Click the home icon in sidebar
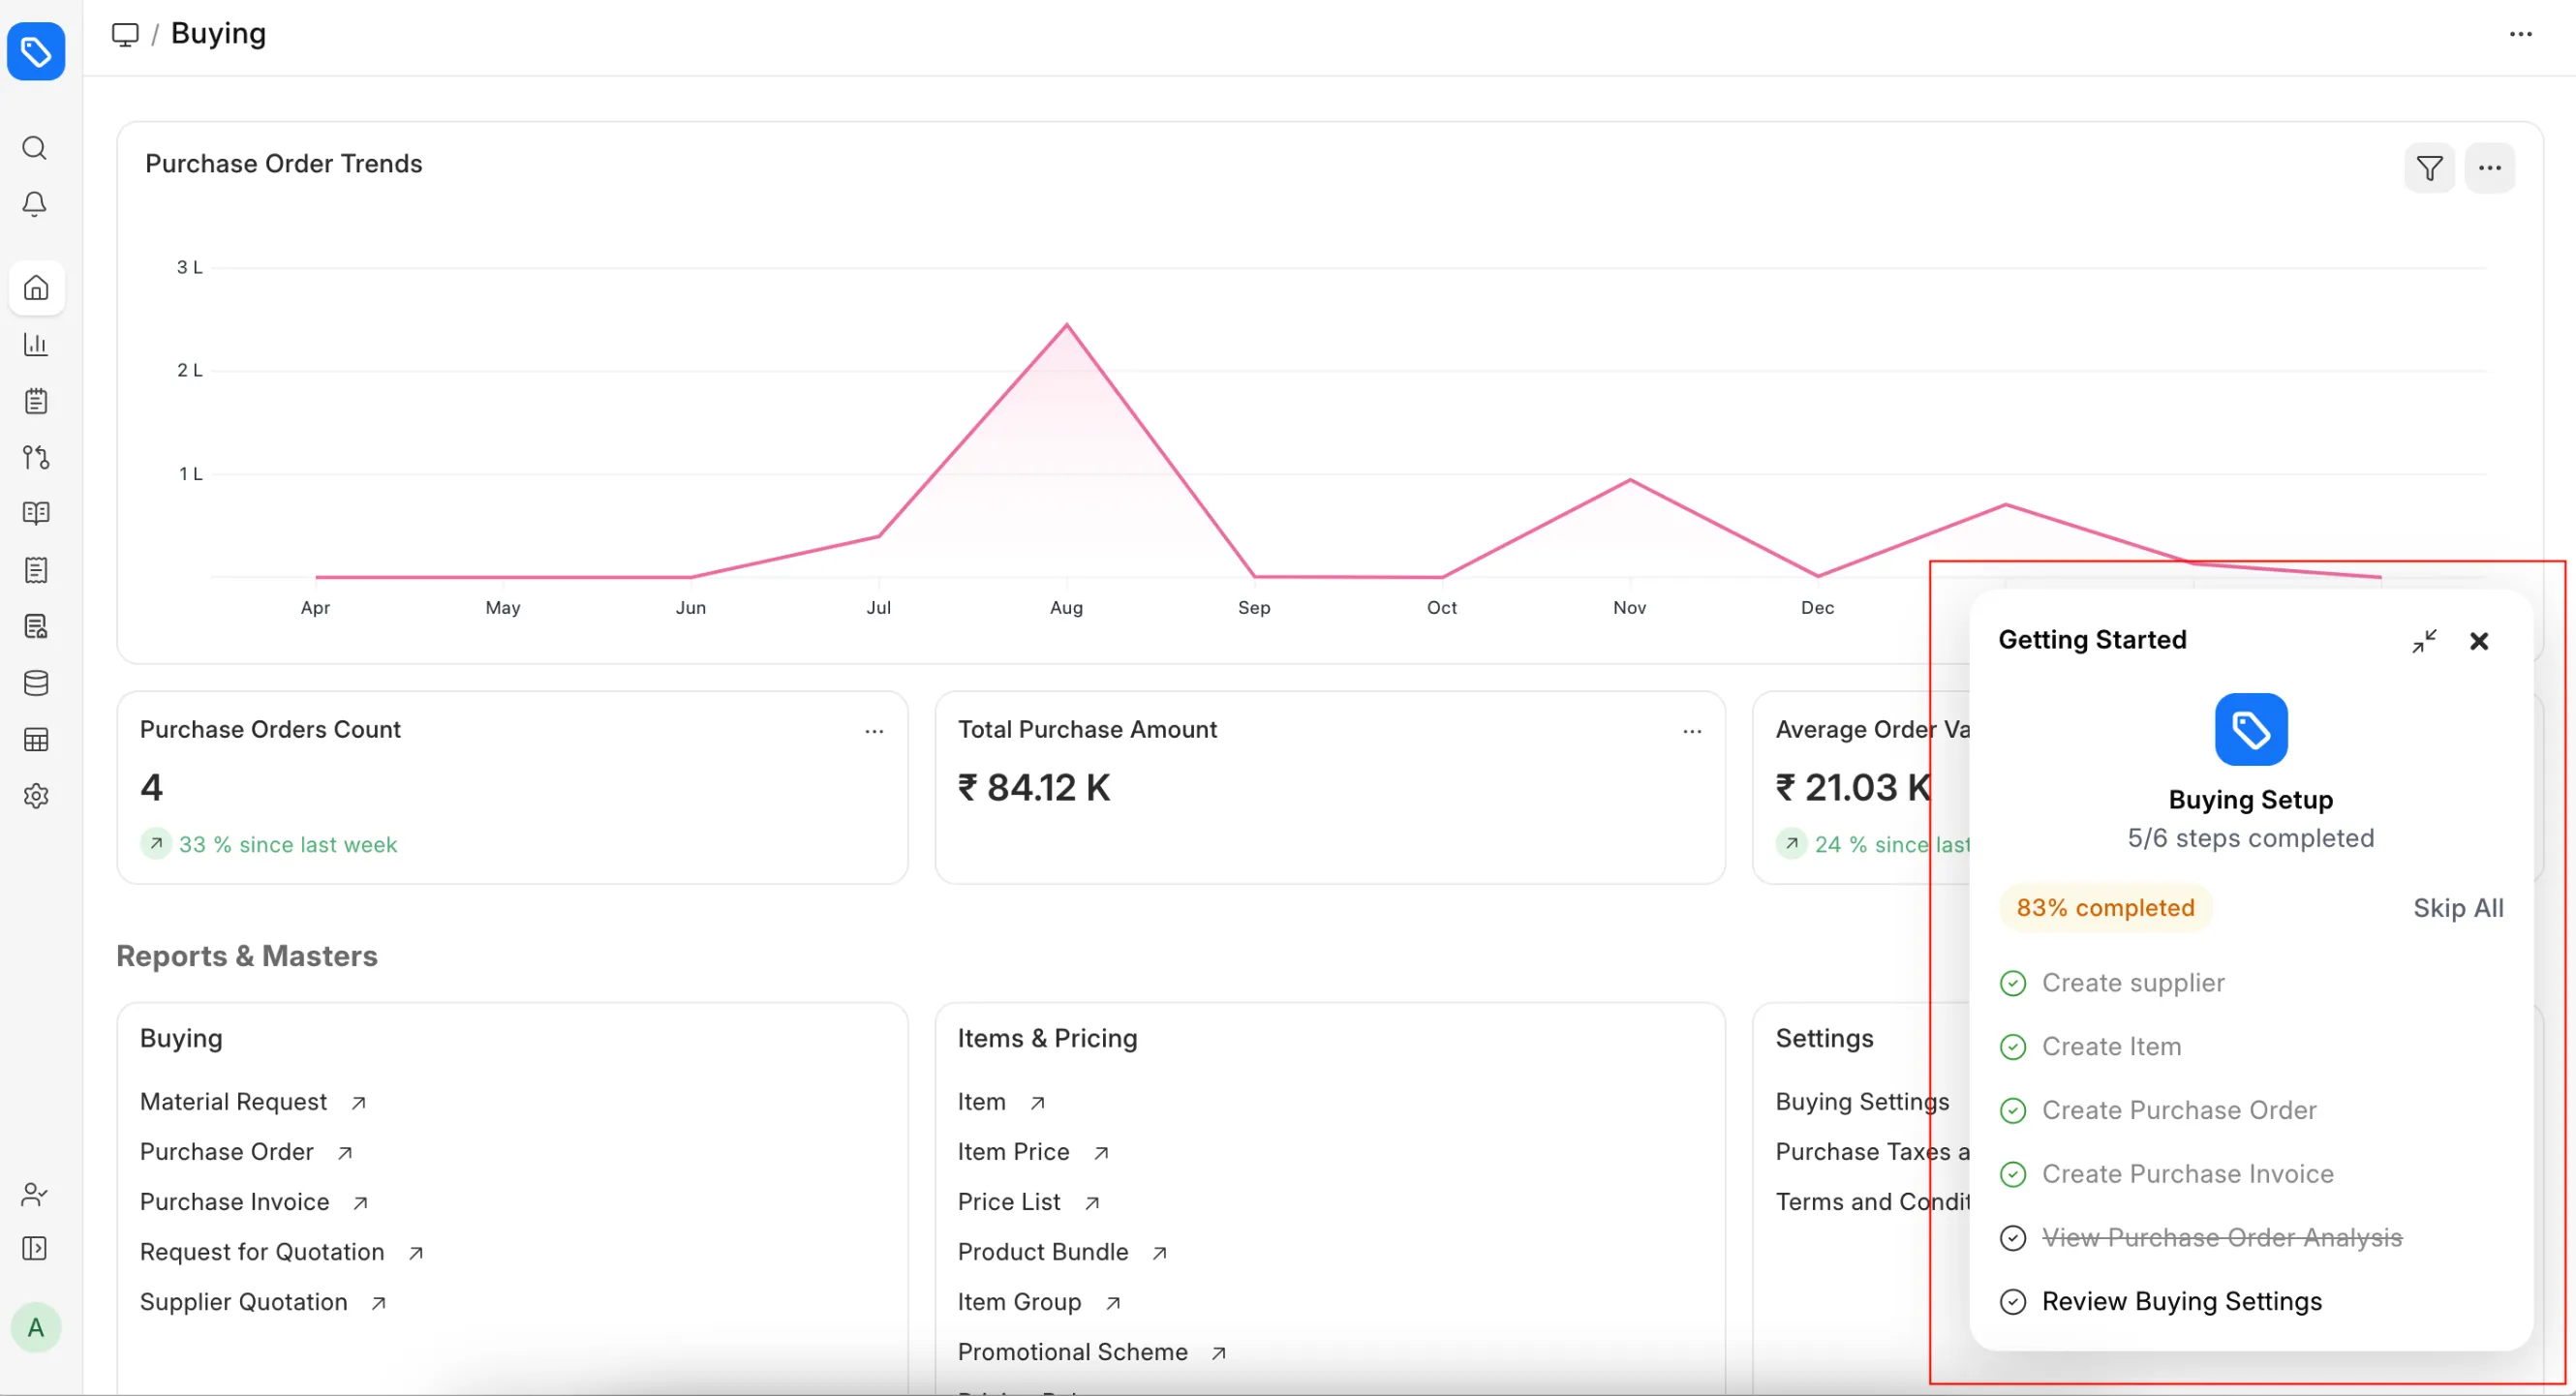Viewport: 2576px width, 1396px height. point(36,288)
